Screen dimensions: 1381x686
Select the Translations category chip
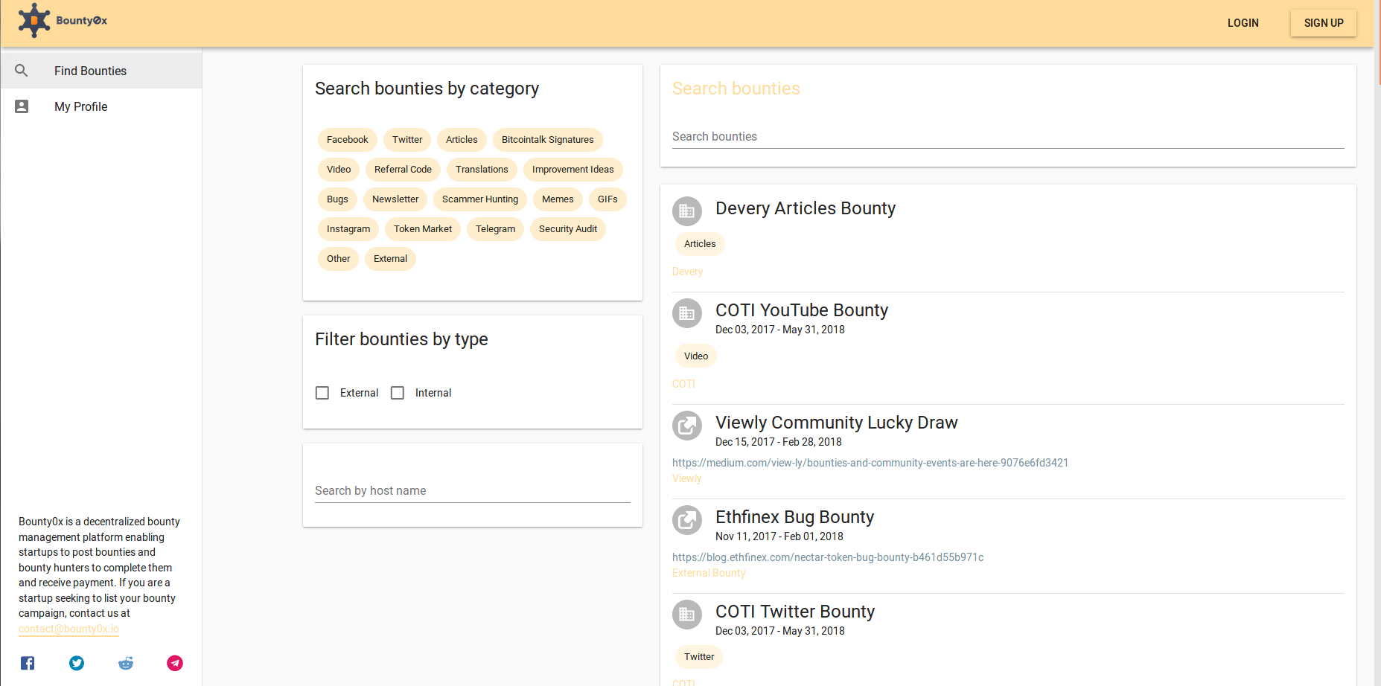coord(482,170)
